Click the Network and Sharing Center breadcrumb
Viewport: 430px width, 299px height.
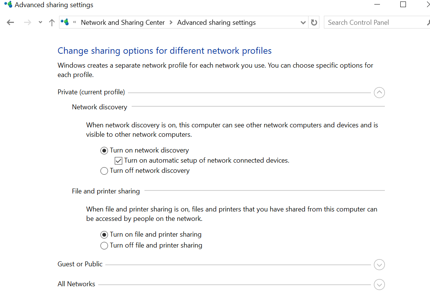(123, 23)
